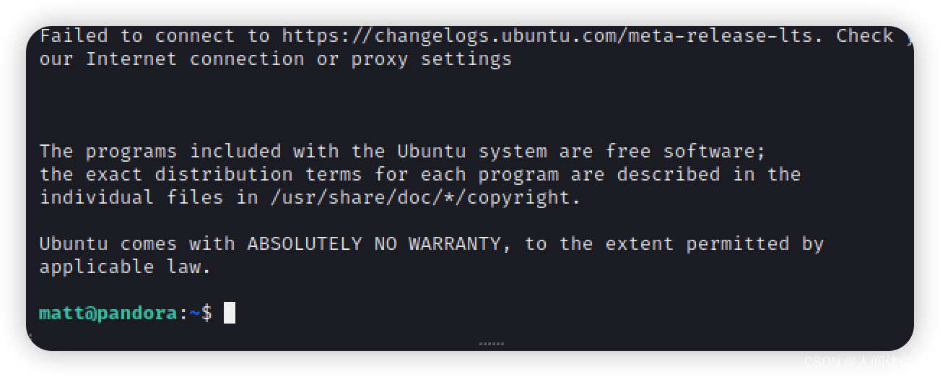Screen dimensions: 940x377
Task: Click the extent permitted by phrase
Action: 714,244
